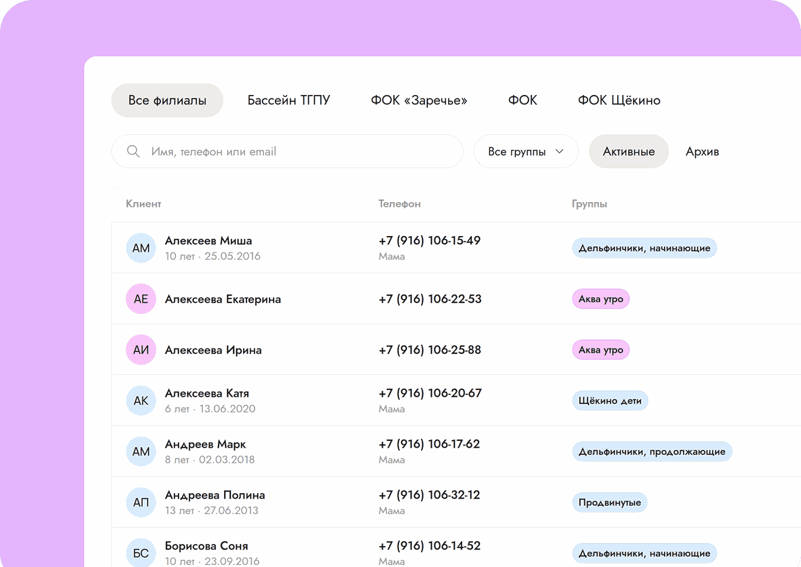Switch filter to Активные clients
Image resolution: width=801 pixels, height=567 pixels.
tap(629, 151)
